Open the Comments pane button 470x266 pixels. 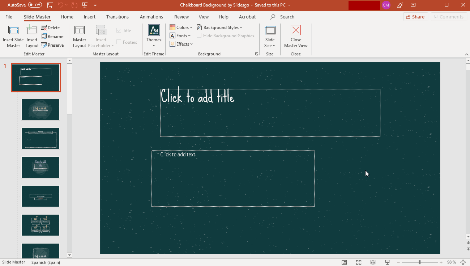pyautogui.click(x=448, y=17)
